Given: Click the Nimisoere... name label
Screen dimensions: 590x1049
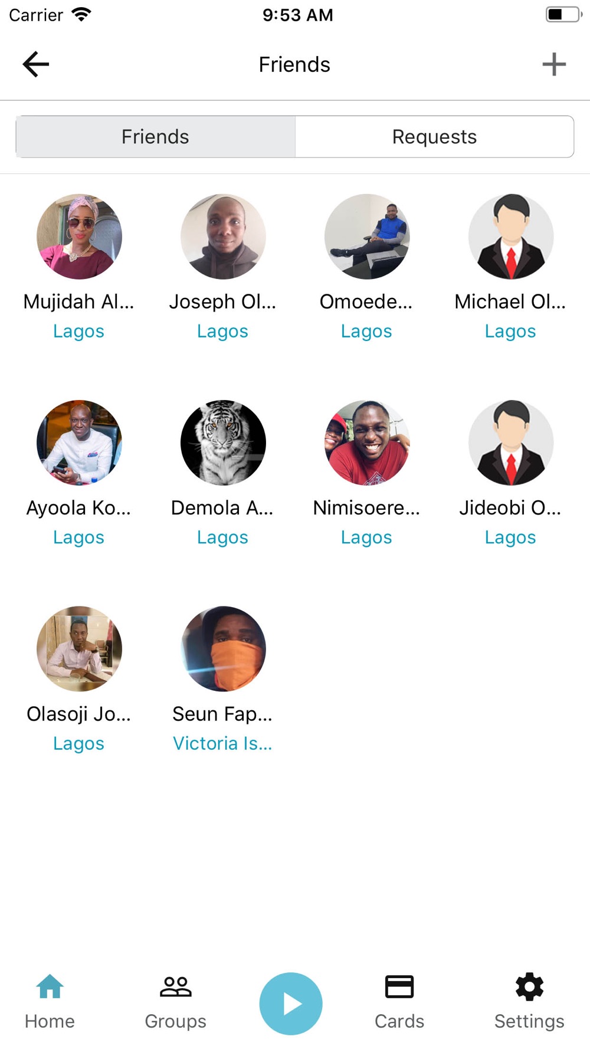Looking at the screenshot, I should [366, 508].
